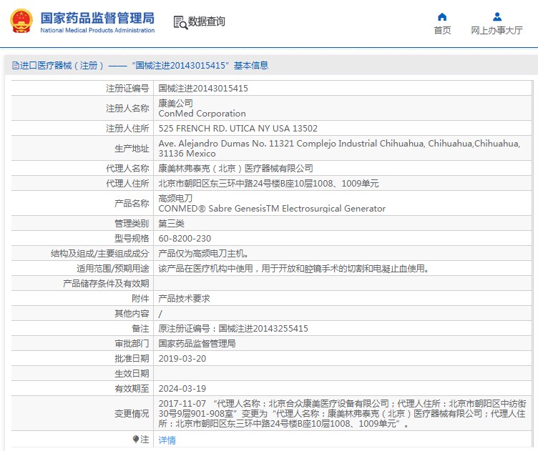538x451 pixels.
Task: Click the 2017-11-07 change record text
Action: 342,414
